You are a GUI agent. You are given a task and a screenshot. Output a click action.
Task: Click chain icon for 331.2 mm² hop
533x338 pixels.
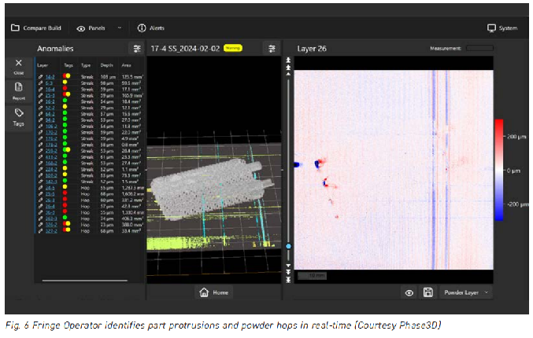click(40, 200)
